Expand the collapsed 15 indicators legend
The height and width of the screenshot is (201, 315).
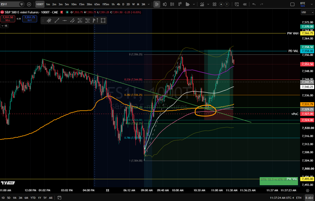point(4,26)
